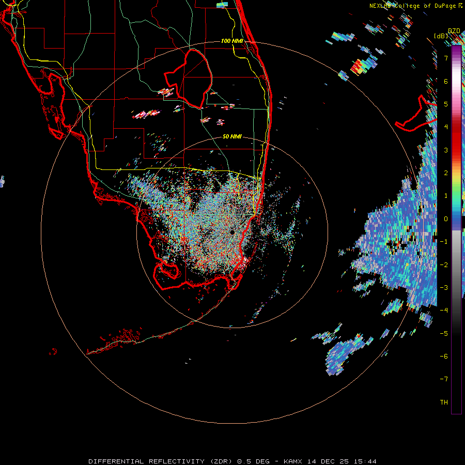Select the -6 dB value on the scale
Viewport: 465px width, 465px height.
[x=444, y=357]
